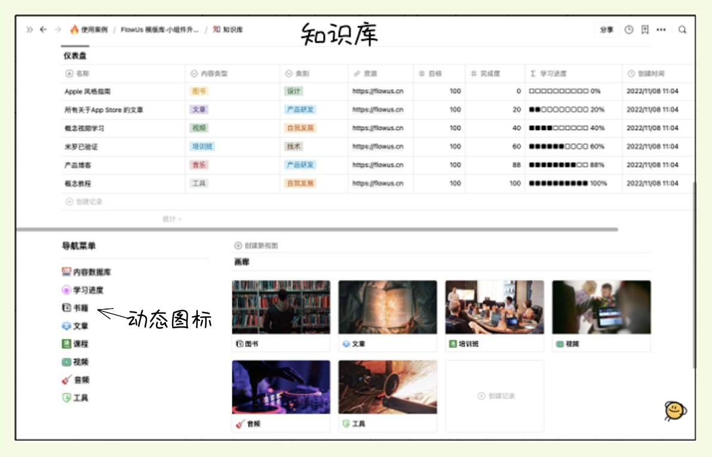Open the 音频 DJ mixer gallery card
The height and width of the screenshot is (457, 712).
(281, 396)
